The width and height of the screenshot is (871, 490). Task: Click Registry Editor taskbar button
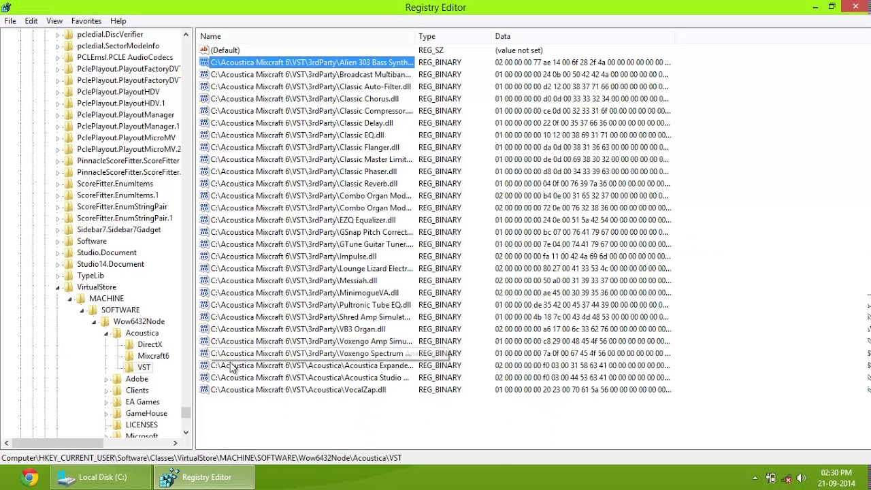point(204,477)
